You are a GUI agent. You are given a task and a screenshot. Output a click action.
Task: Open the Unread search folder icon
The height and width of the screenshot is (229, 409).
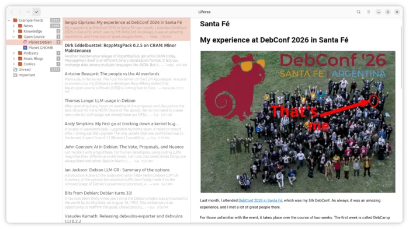click(15, 69)
